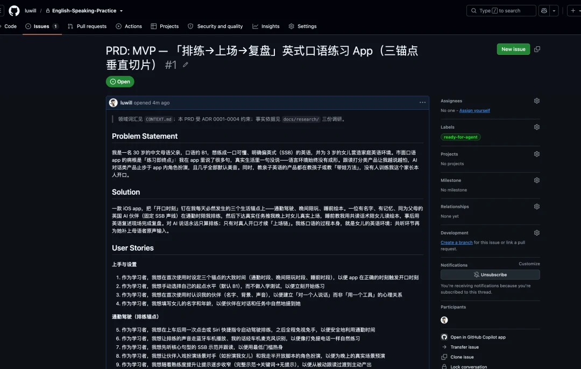Screen dimensions: 581x369
Task: Open the Copilot icon in header
Action: coord(544,11)
